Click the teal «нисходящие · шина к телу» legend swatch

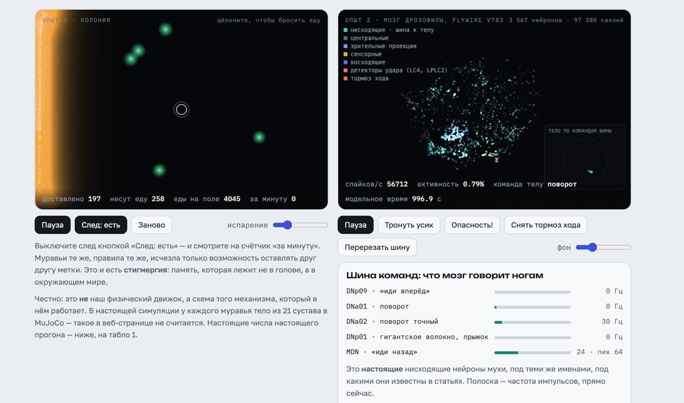[x=346, y=30]
